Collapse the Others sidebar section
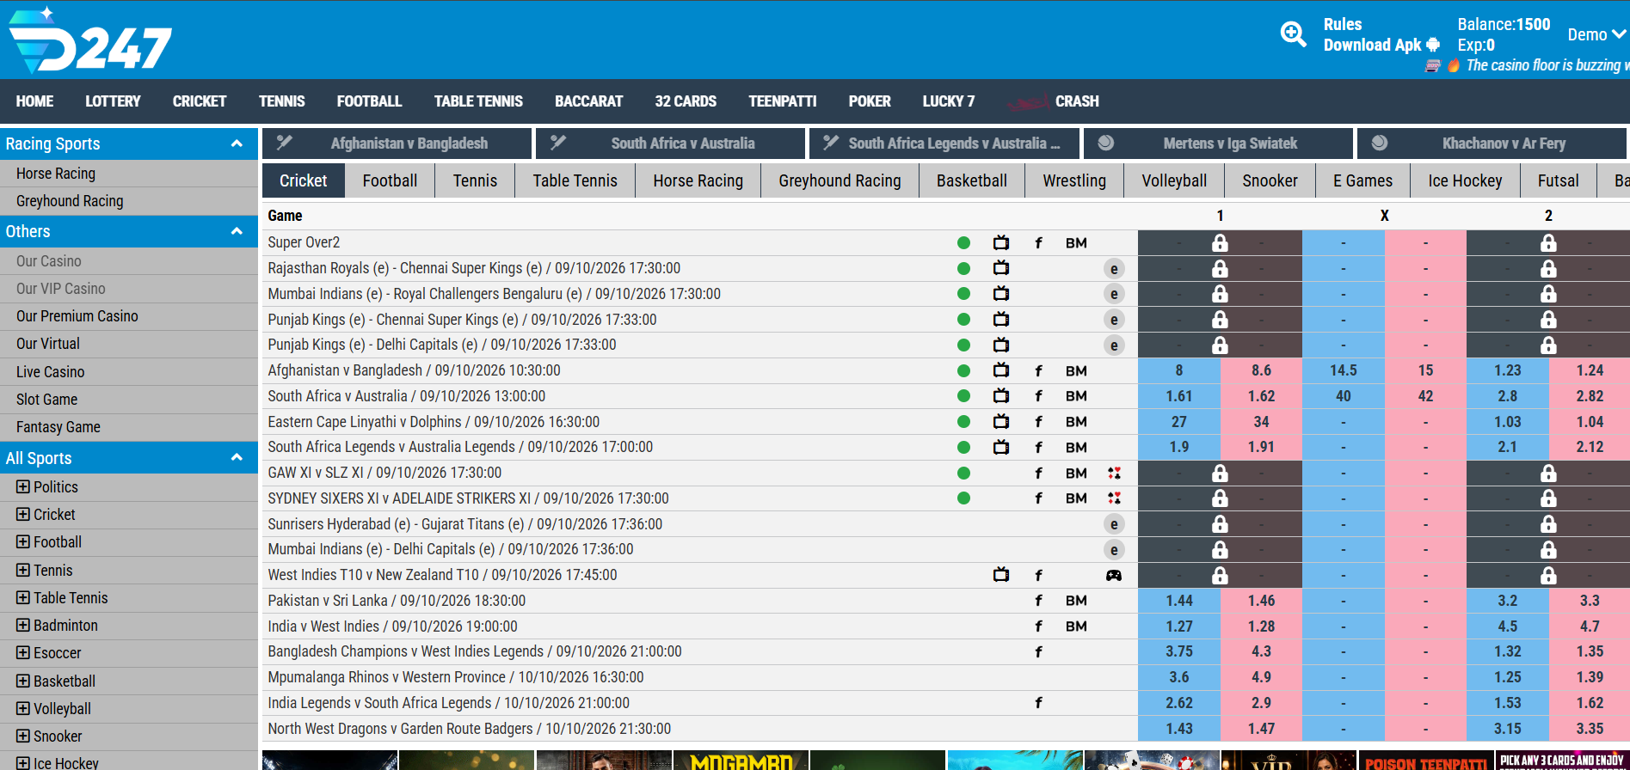 [237, 231]
